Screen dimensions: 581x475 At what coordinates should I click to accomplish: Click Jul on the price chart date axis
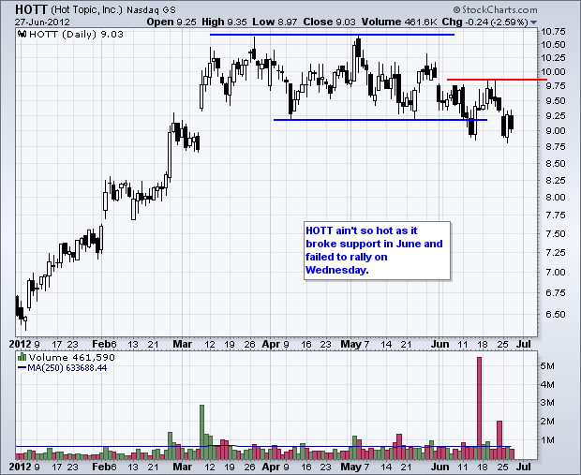click(524, 344)
